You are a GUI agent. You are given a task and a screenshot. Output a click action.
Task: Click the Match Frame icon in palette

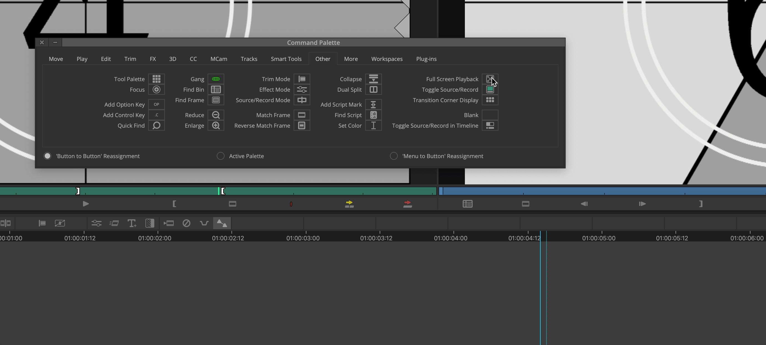pyautogui.click(x=302, y=115)
